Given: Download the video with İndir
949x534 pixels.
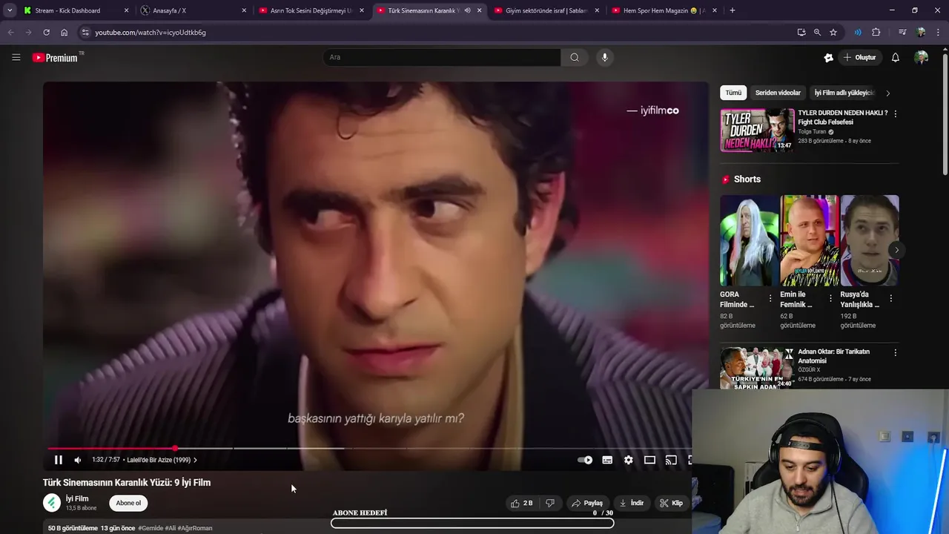Looking at the screenshot, I should (x=632, y=503).
